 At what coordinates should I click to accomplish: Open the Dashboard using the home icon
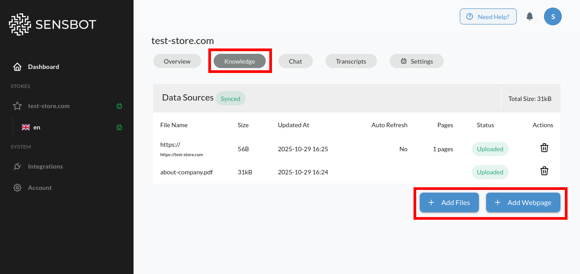pos(17,66)
